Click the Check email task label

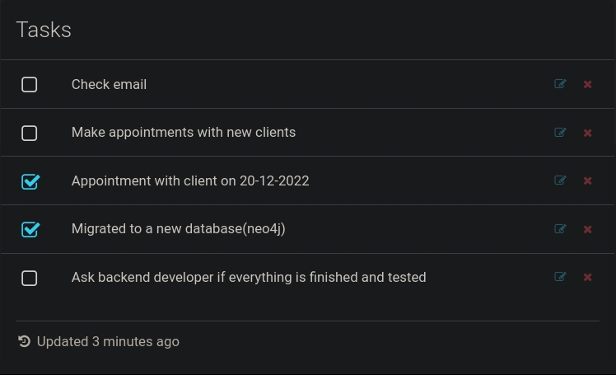coord(109,84)
